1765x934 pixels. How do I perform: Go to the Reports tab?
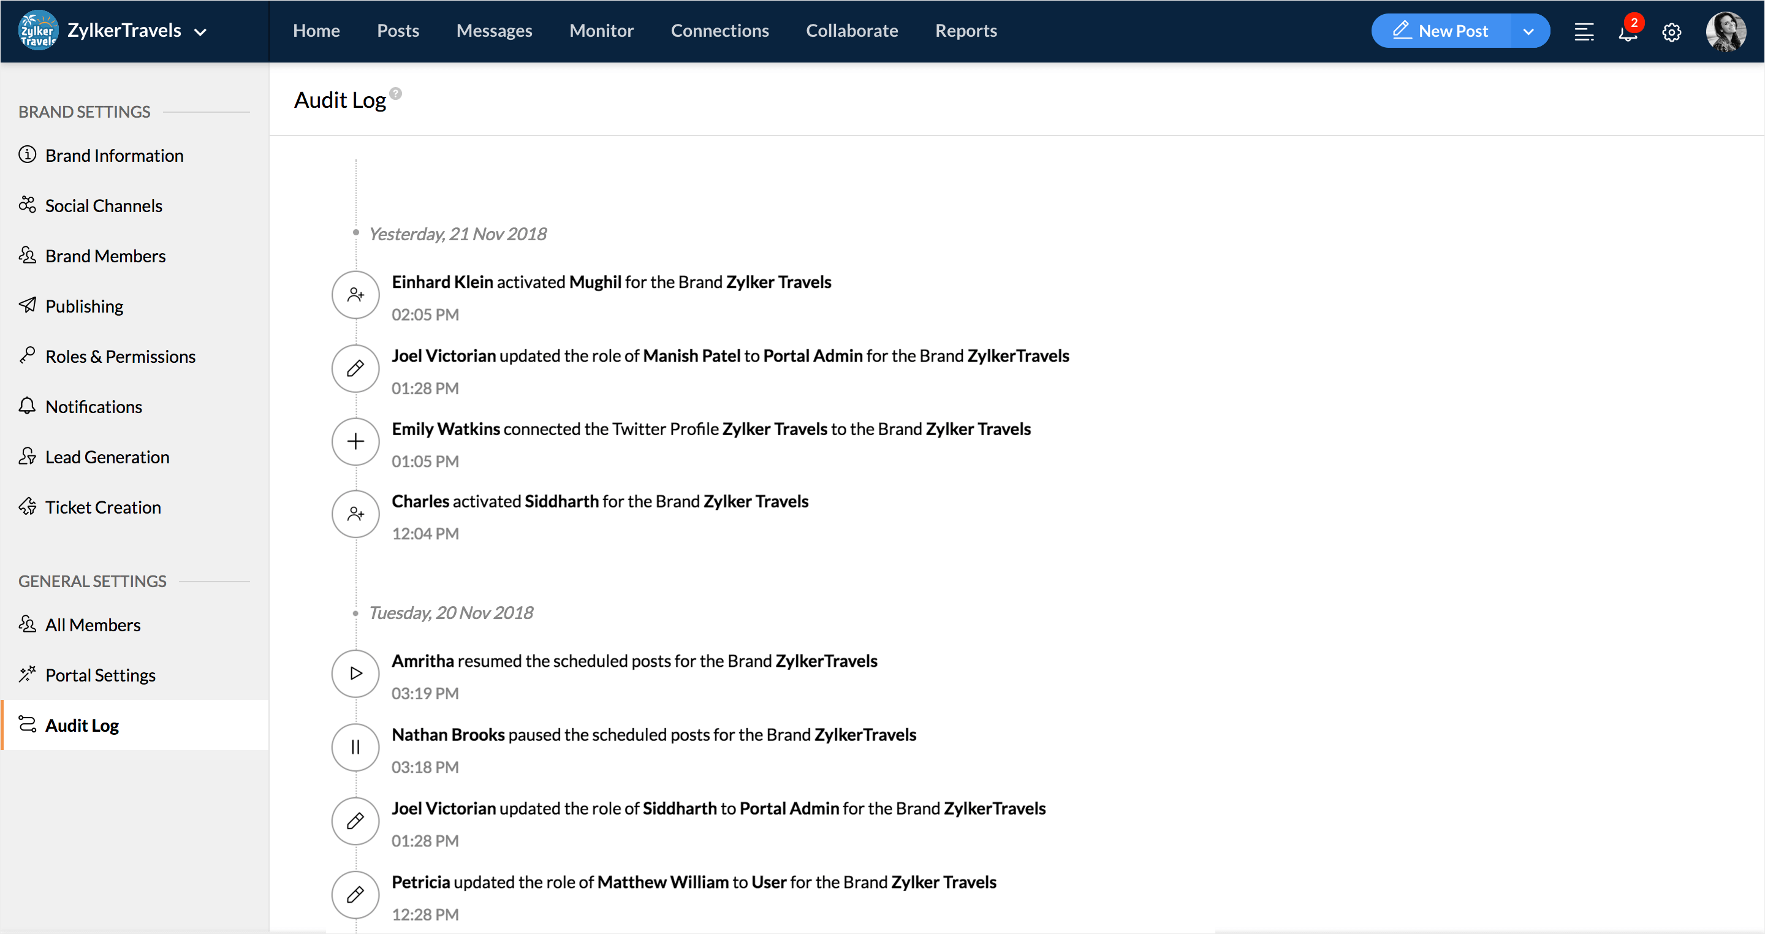[x=965, y=31]
